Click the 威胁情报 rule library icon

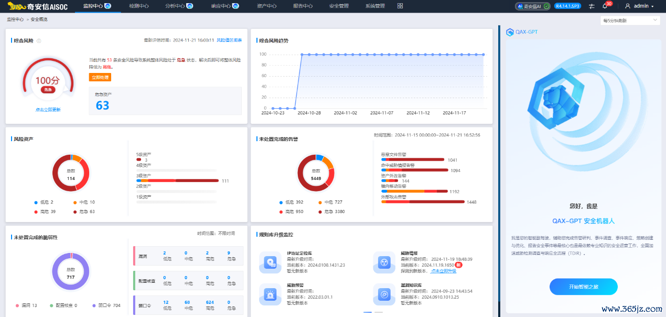(384, 262)
